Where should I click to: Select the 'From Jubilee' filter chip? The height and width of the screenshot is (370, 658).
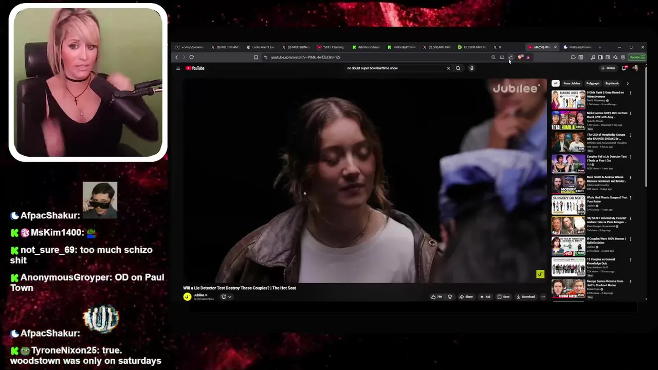[572, 83]
